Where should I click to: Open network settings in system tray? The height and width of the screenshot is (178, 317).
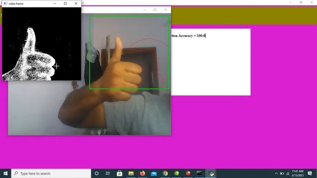(x=288, y=174)
